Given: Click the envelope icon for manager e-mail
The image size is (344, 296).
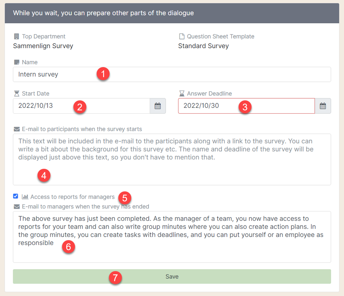Looking at the screenshot, I should [x=16, y=207].
